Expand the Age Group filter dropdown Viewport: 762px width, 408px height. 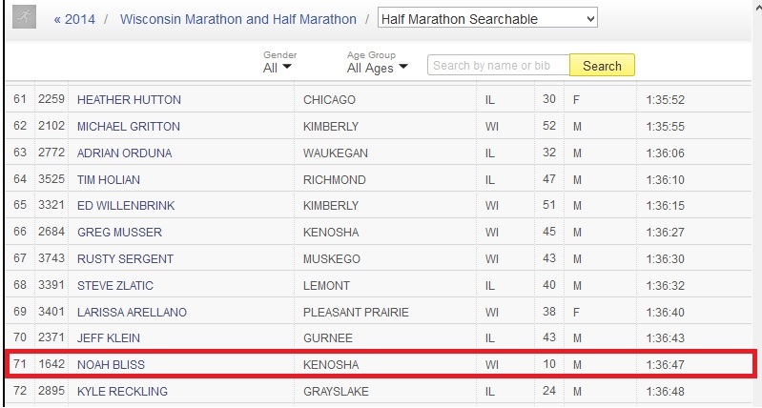[377, 67]
